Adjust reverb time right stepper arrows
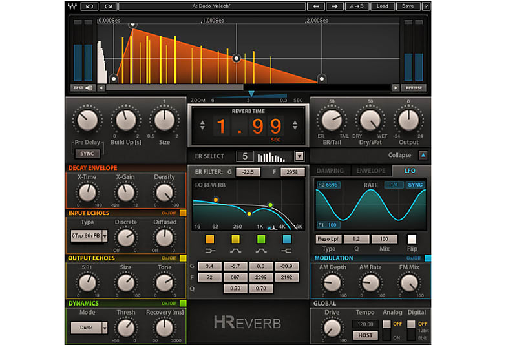517x345 pixels. coord(295,125)
